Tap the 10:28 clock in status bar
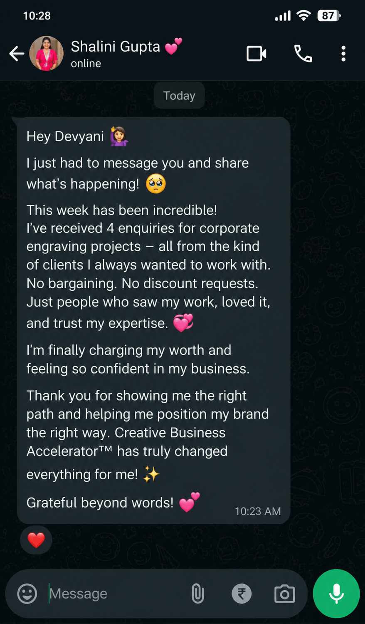This screenshot has height=624, width=365. pos(37,16)
